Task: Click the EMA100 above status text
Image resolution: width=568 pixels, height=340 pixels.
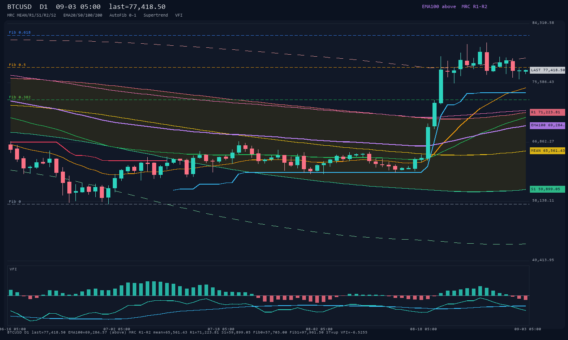Action: click(439, 6)
